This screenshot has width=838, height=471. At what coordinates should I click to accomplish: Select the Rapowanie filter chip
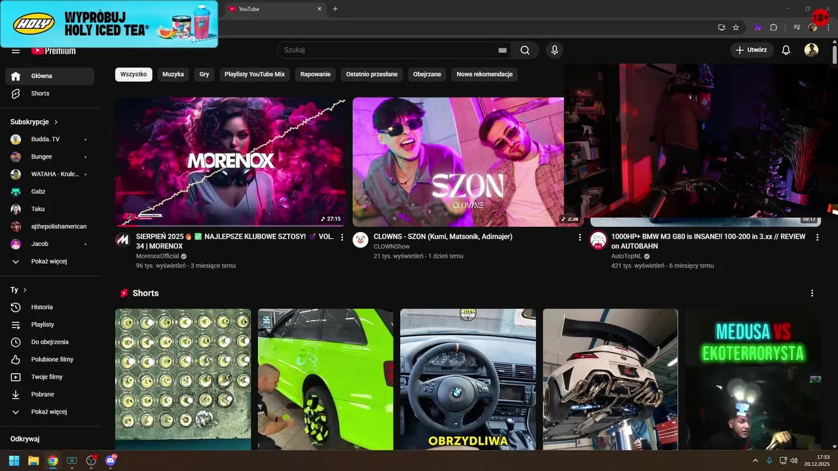tap(316, 75)
